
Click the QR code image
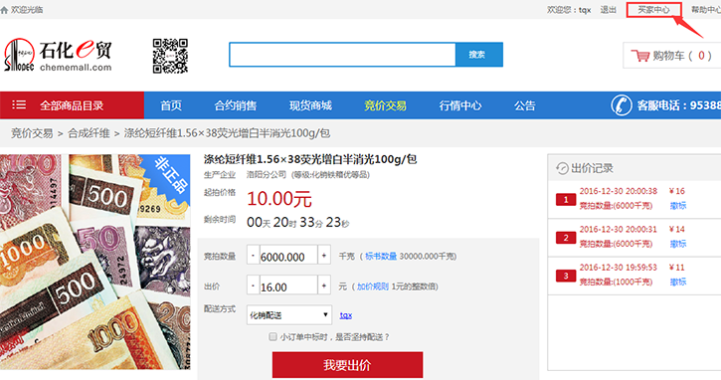click(x=170, y=56)
